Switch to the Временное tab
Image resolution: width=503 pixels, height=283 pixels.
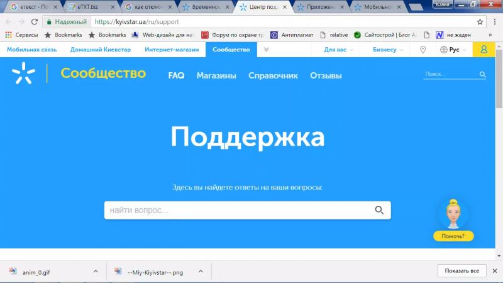click(206, 7)
